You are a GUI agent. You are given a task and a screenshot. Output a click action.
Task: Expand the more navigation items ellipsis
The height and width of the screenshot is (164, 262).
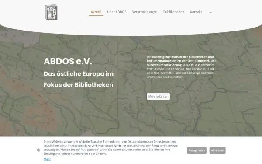click(210, 12)
